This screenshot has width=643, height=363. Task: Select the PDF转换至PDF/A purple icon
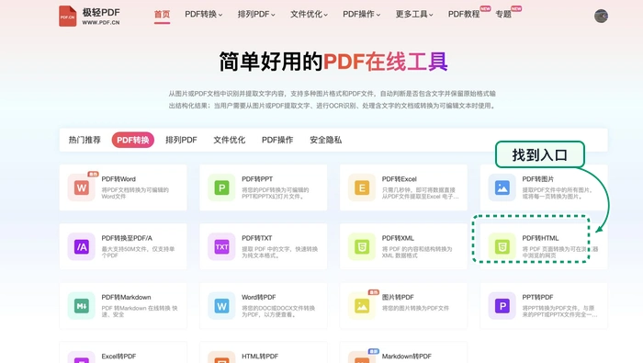(82, 246)
